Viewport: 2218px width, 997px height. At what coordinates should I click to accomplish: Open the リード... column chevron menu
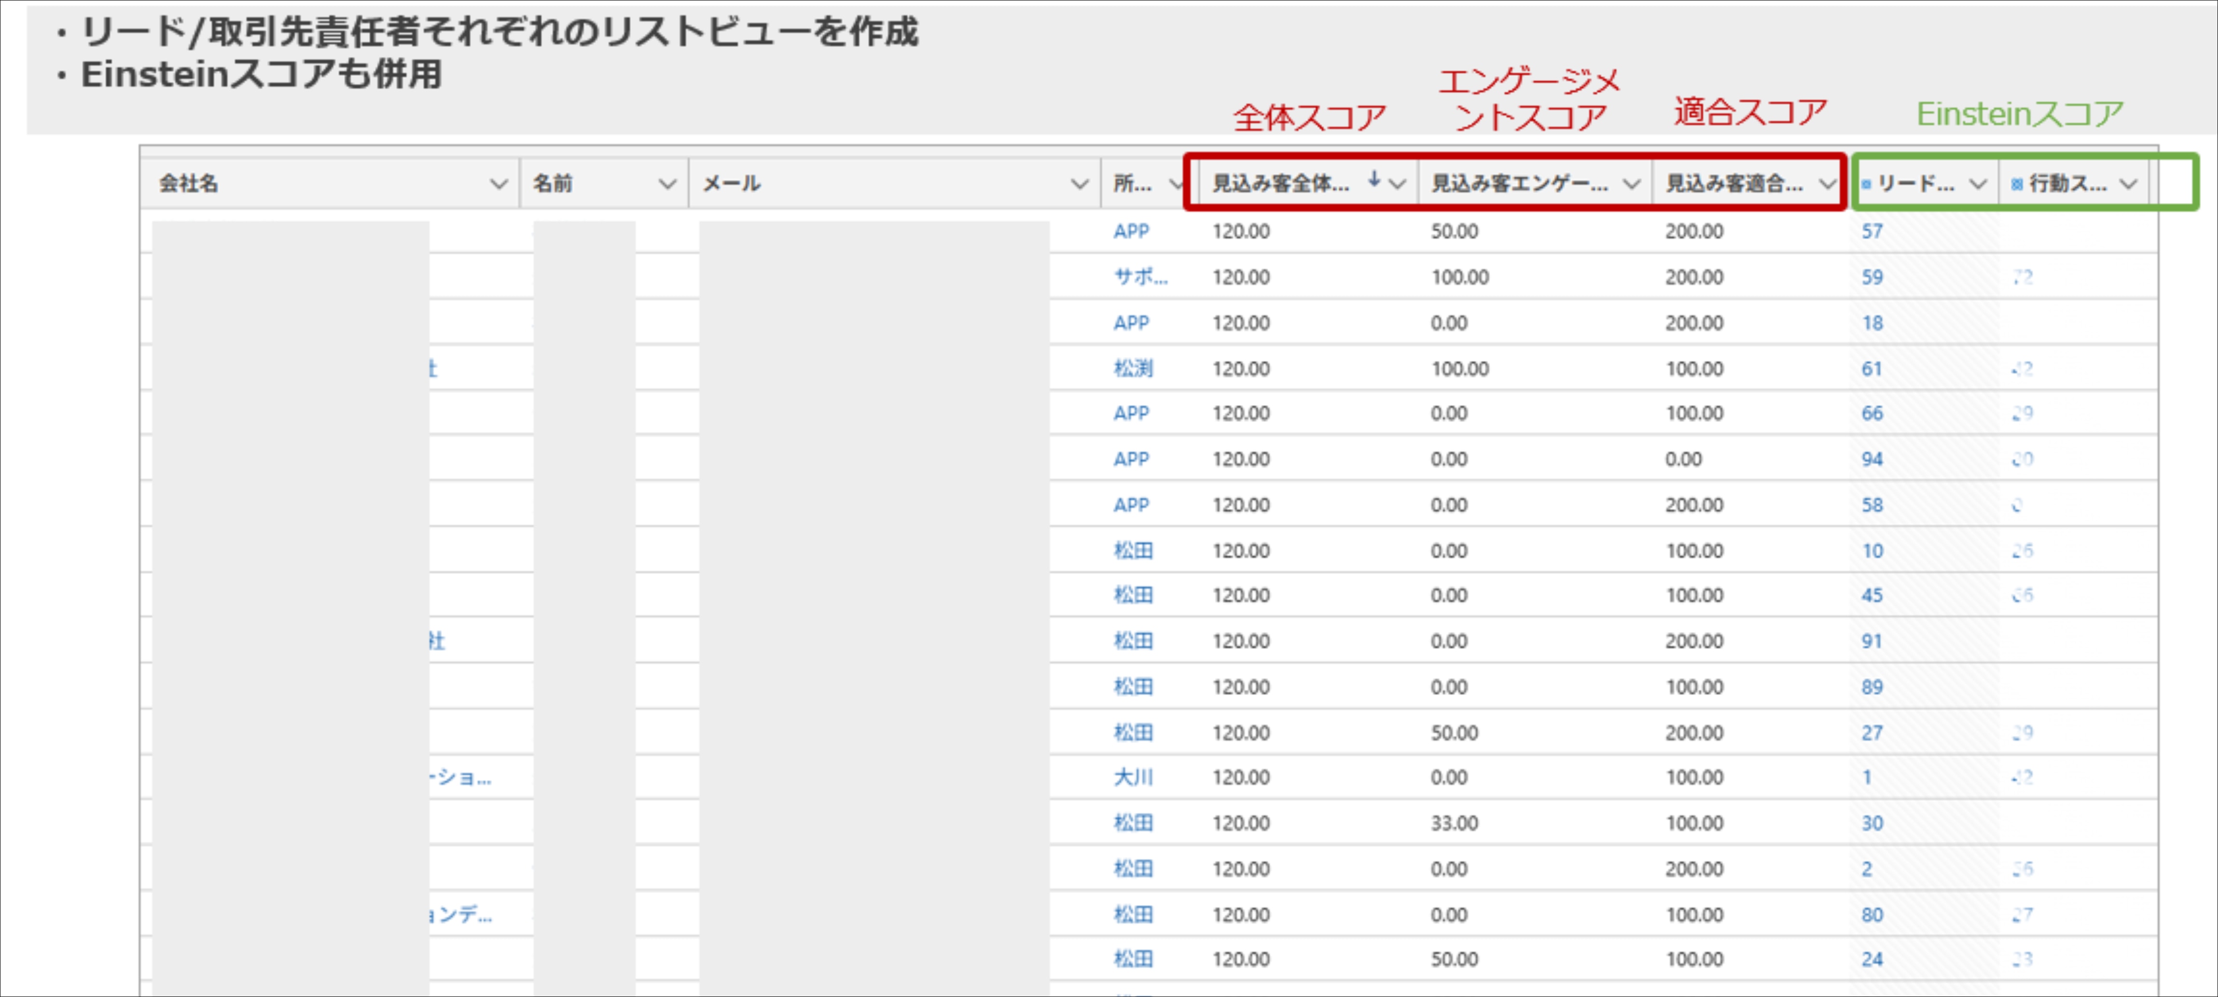1978,184
